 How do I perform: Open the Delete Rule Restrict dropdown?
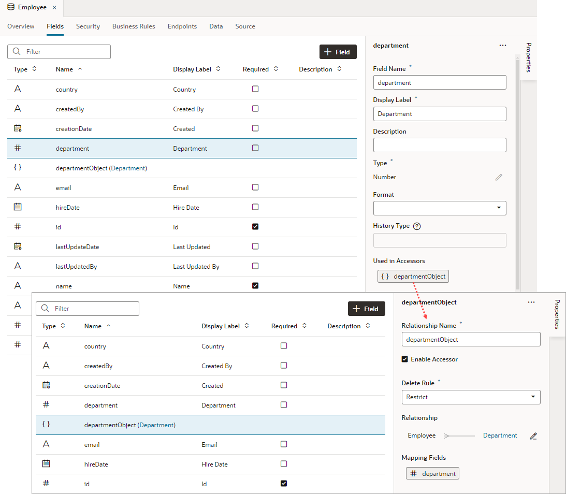click(x=471, y=397)
